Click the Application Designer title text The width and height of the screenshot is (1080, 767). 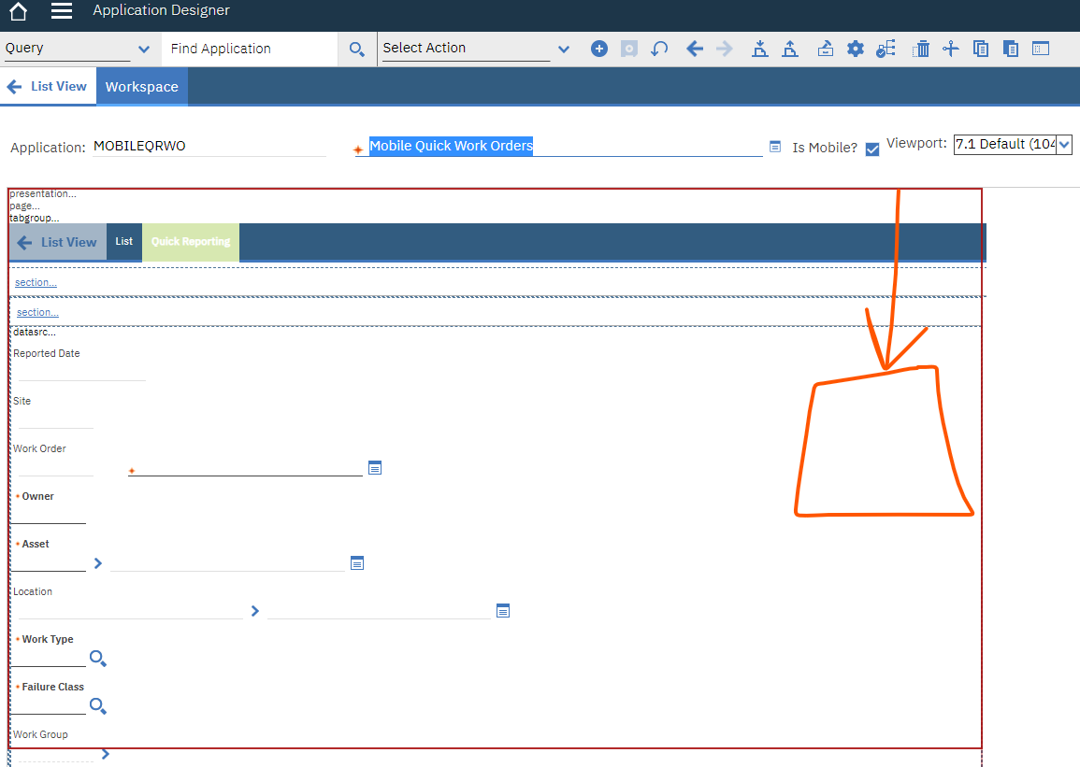tap(161, 10)
